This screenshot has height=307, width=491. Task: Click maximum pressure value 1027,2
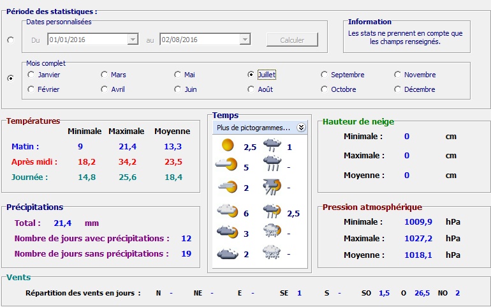(418, 239)
